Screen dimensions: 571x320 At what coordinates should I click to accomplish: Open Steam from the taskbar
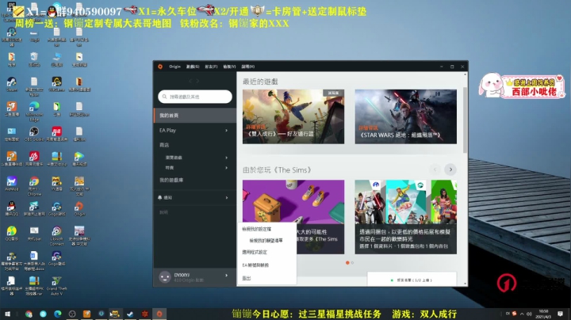tap(130, 314)
